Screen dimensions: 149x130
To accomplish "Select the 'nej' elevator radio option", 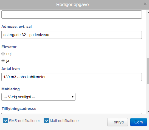I will [3, 54].
